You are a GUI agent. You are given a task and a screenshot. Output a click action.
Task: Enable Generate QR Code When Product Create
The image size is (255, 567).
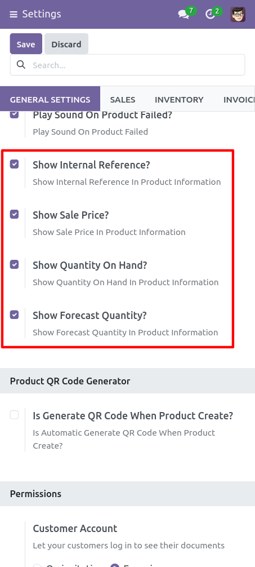coord(14,415)
